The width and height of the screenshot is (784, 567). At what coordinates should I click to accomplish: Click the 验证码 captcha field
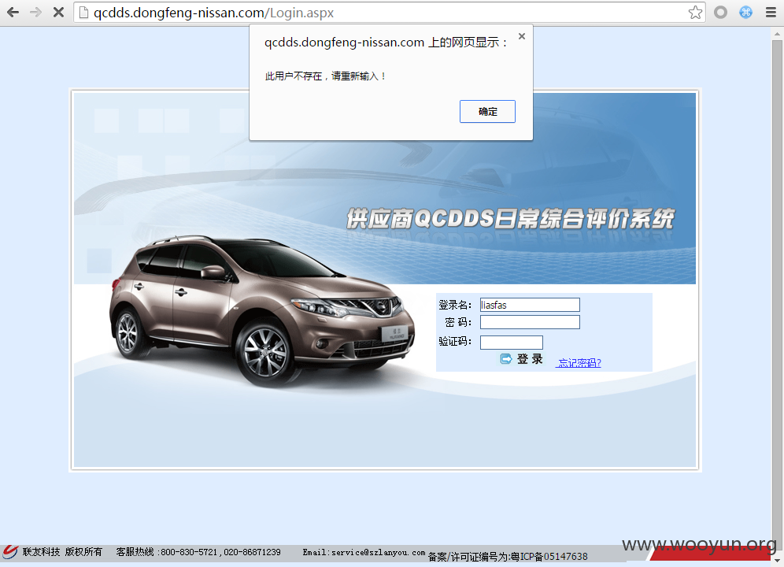coord(512,343)
